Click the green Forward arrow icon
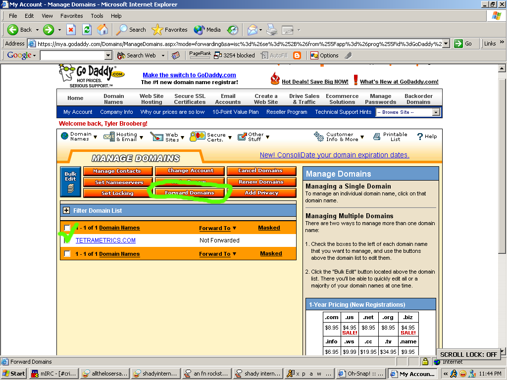The width and height of the screenshot is (507, 380). 49,30
